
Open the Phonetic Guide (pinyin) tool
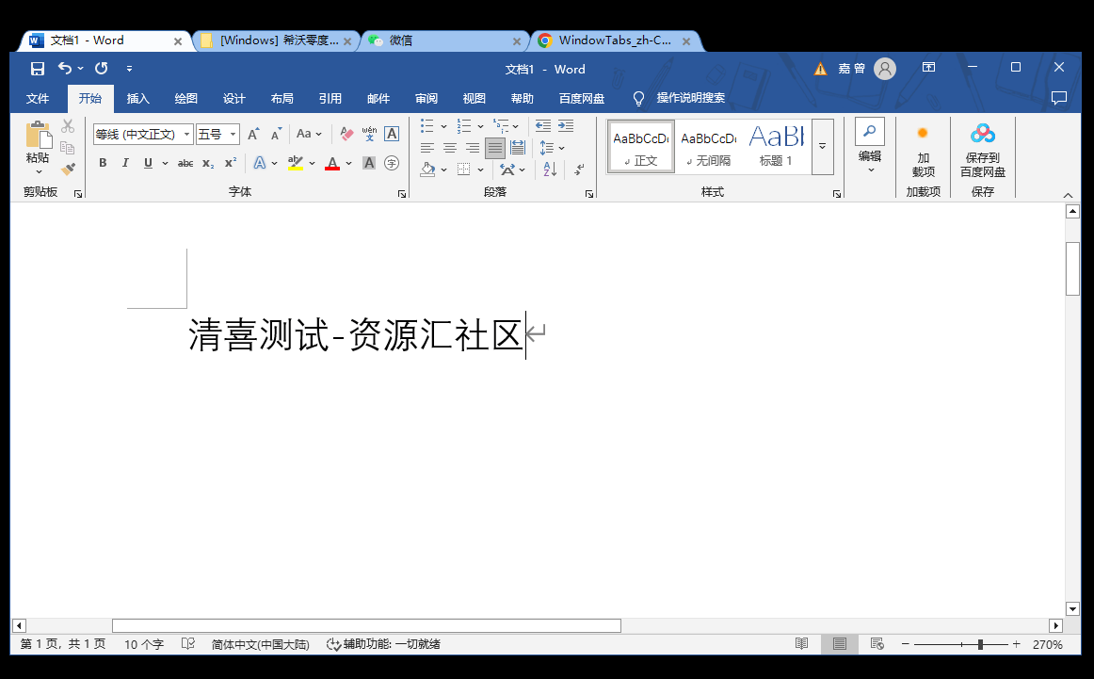367,132
